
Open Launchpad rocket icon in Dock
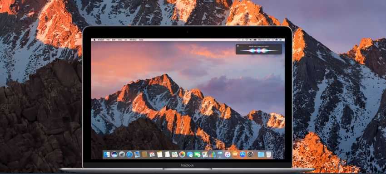(x=122, y=154)
